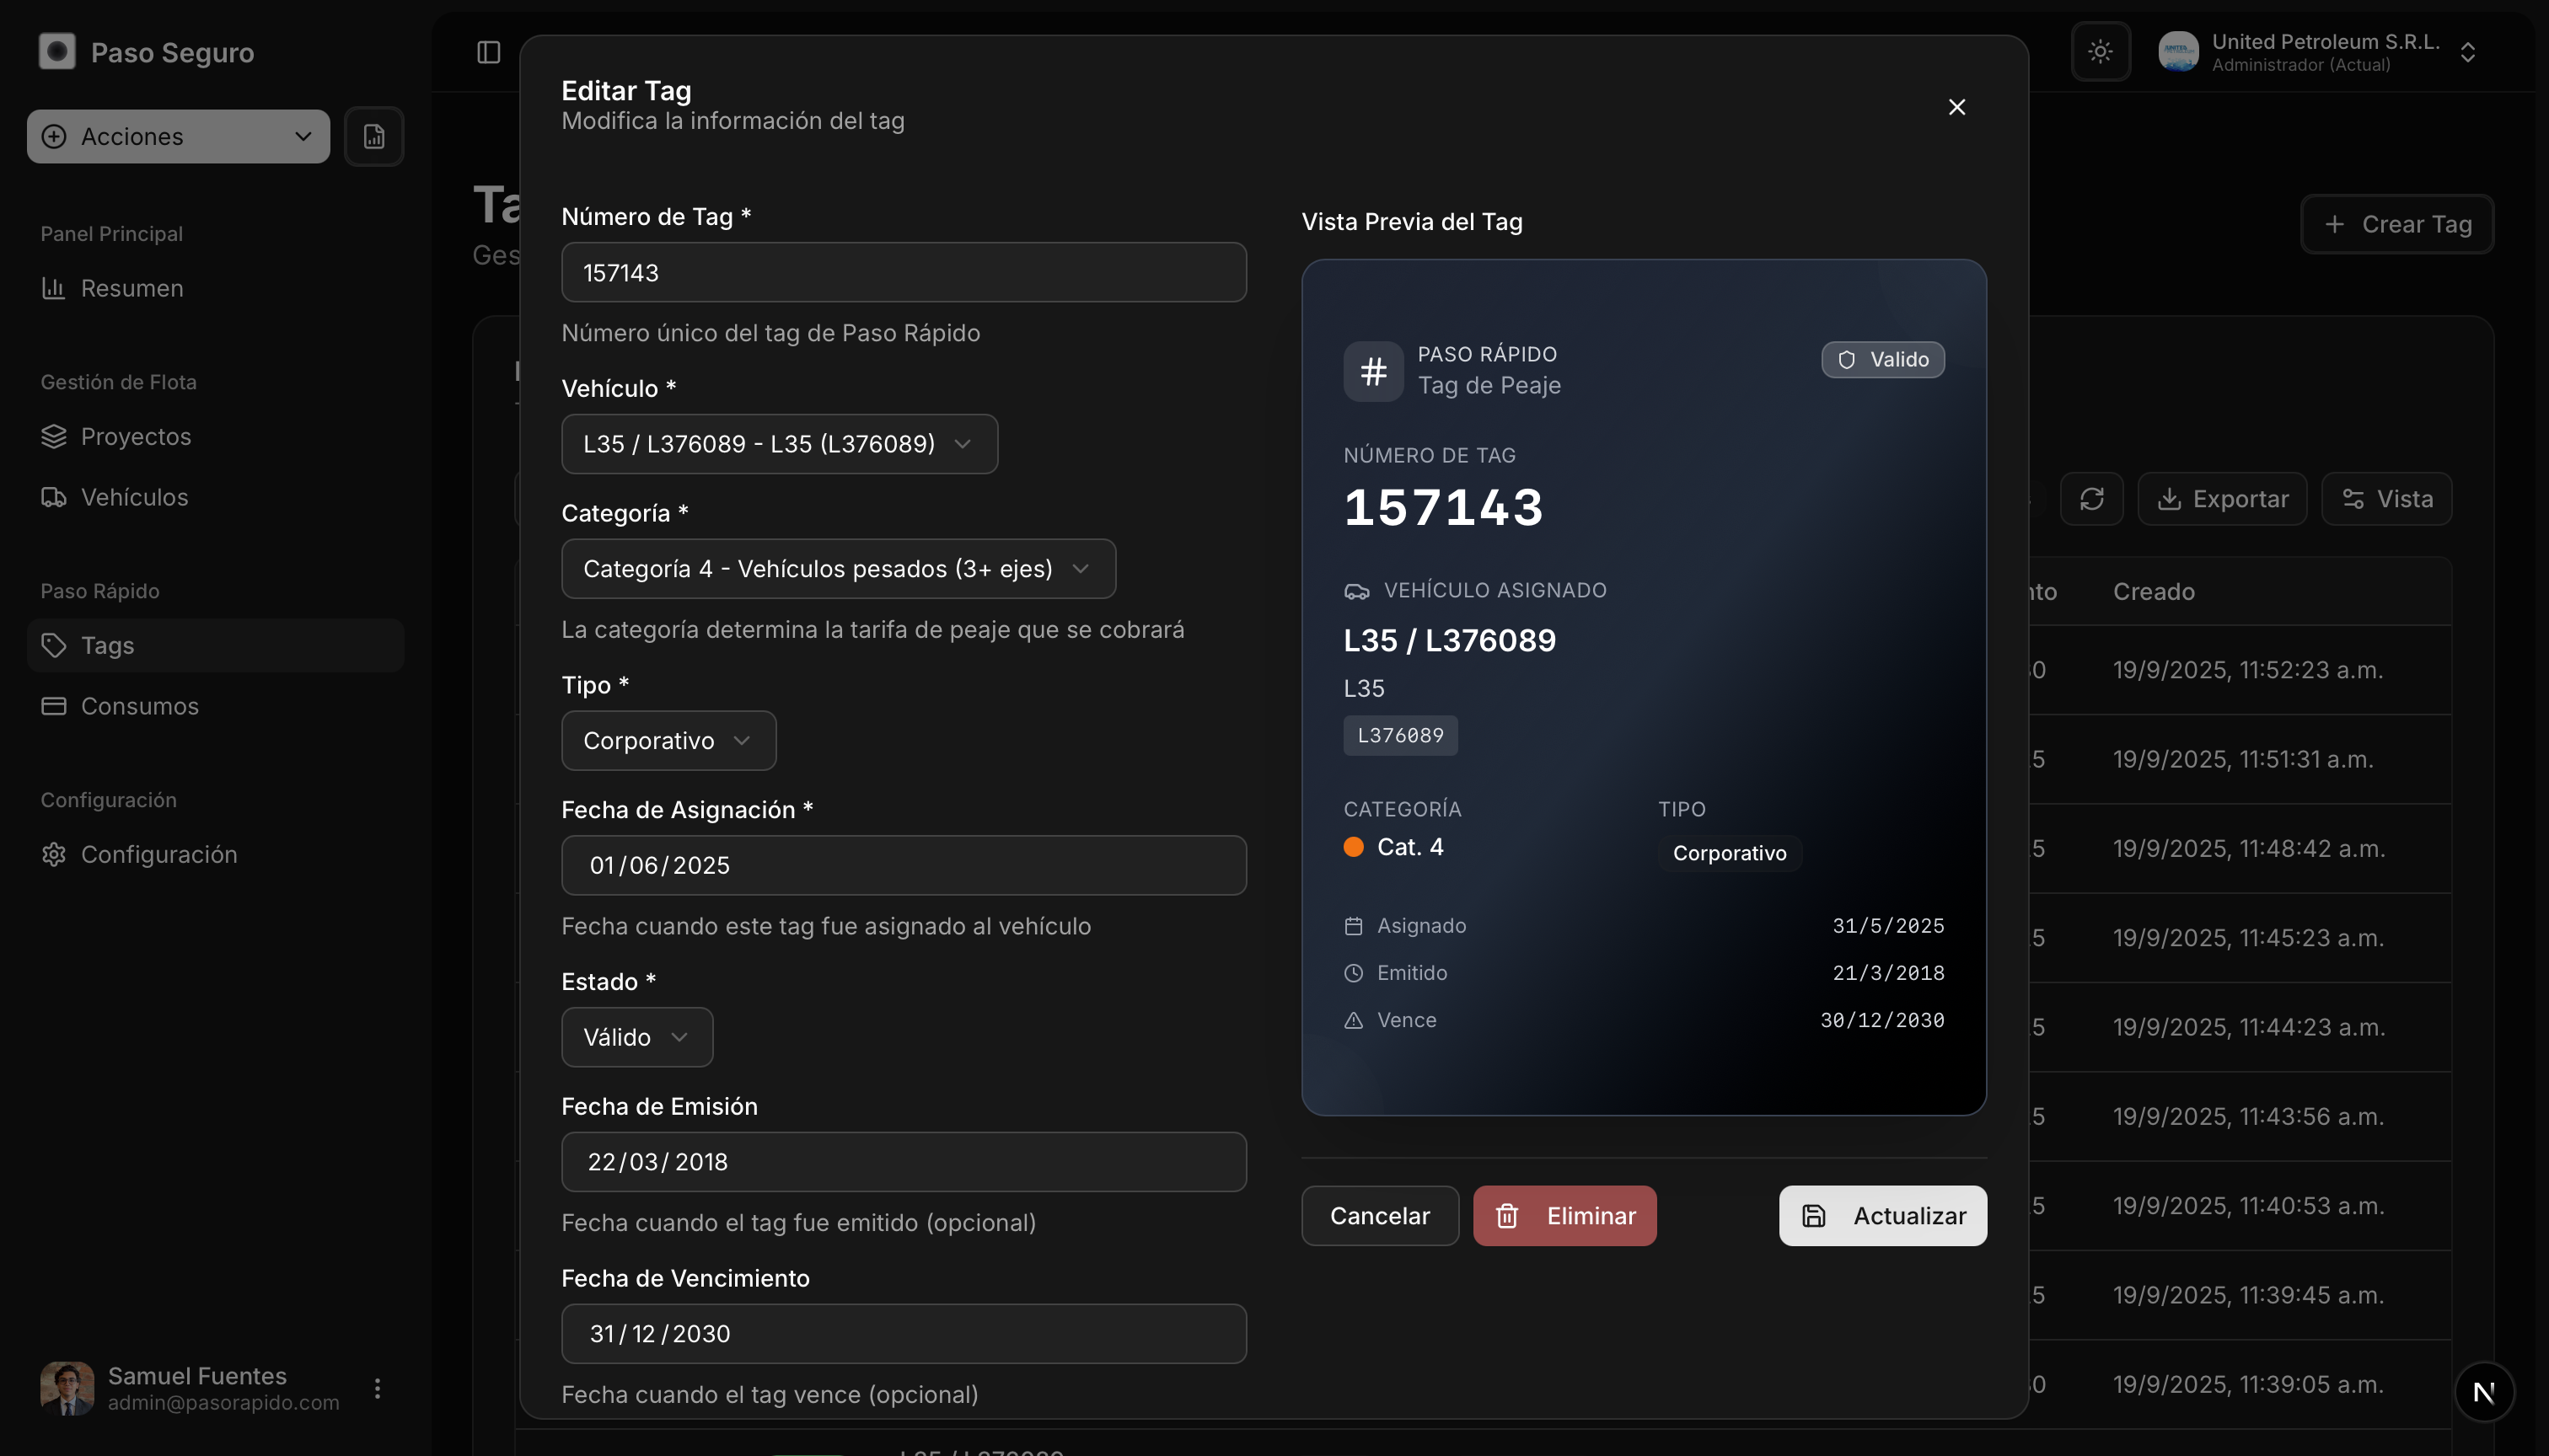Collapse the sidebar with the panel toggle

pyautogui.click(x=489, y=52)
